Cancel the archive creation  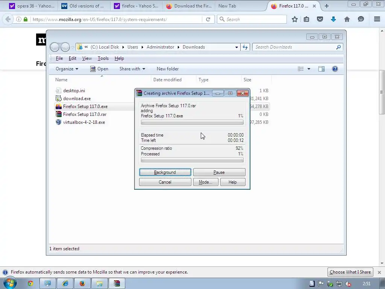(165, 182)
